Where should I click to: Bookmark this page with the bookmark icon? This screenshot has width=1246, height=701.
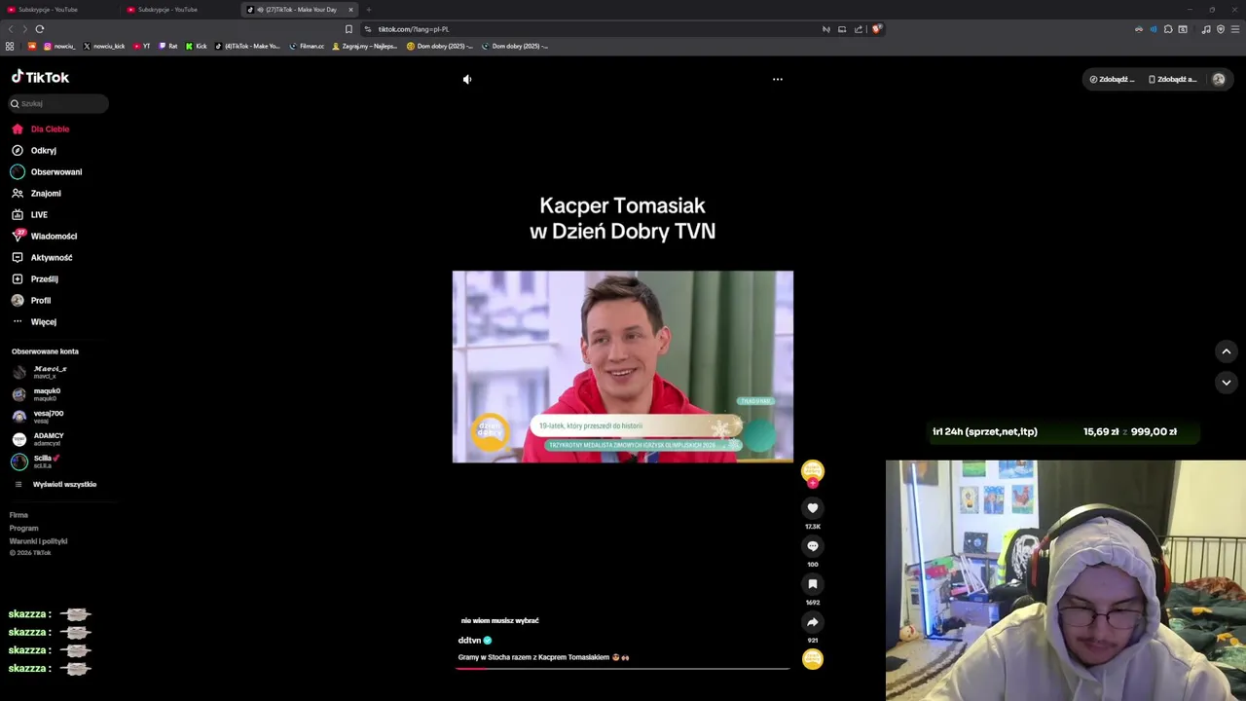pyautogui.click(x=348, y=29)
